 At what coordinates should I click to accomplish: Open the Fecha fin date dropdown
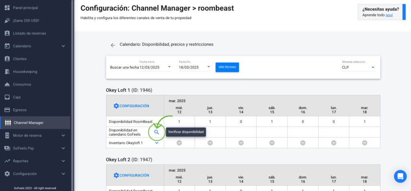[x=208, y=67]
